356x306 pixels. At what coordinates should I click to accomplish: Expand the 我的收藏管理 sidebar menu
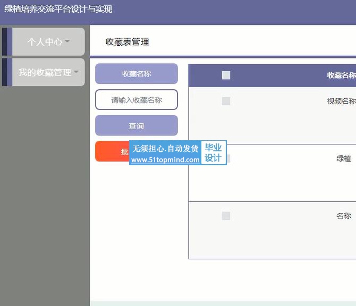[48, 72]
